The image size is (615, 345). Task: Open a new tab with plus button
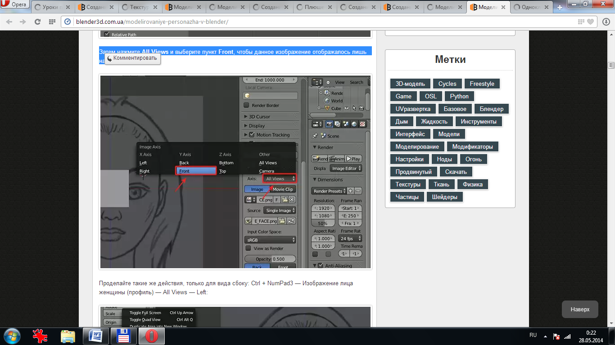coord(560,7)
